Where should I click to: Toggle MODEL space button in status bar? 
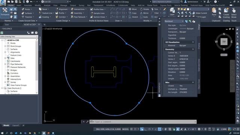point(126,129)
